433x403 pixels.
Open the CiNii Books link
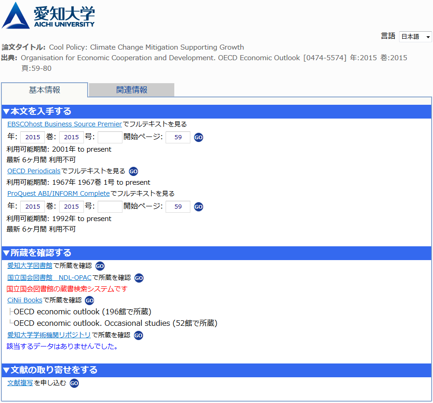[25, 300]
